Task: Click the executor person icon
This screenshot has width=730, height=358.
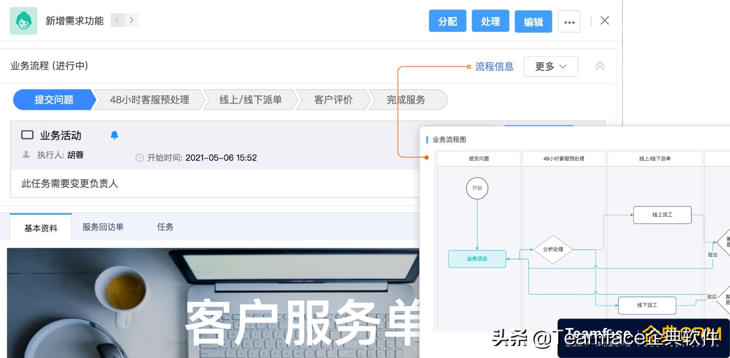Action: 26,155
